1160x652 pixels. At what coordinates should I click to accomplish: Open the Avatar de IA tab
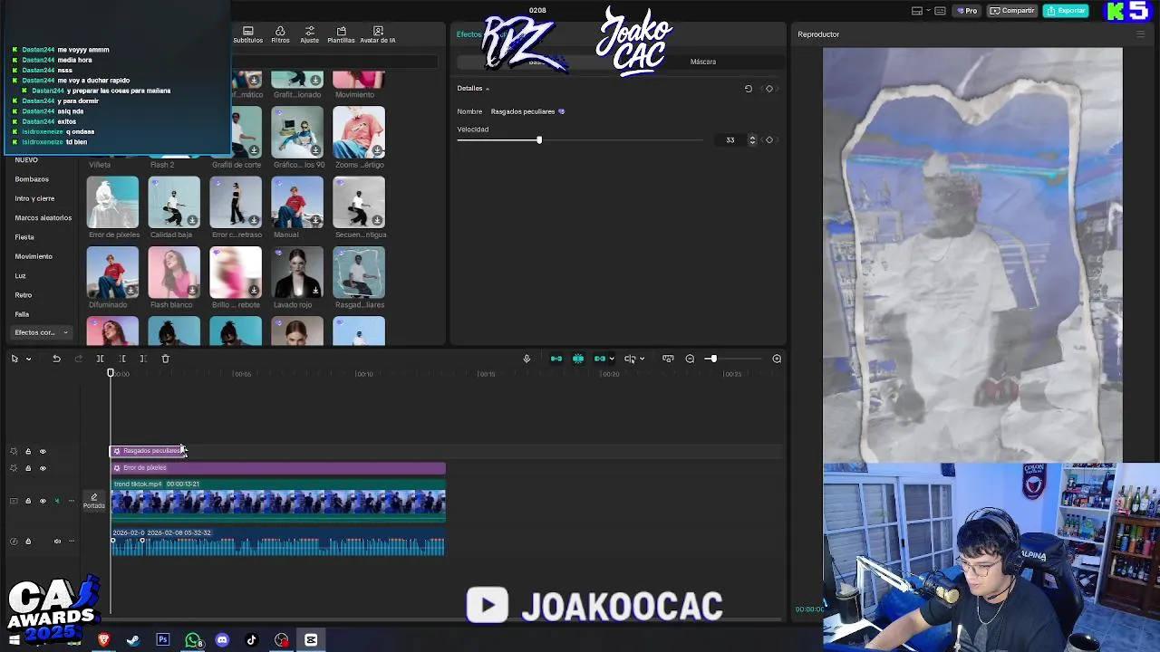click(x=378, y=34)
